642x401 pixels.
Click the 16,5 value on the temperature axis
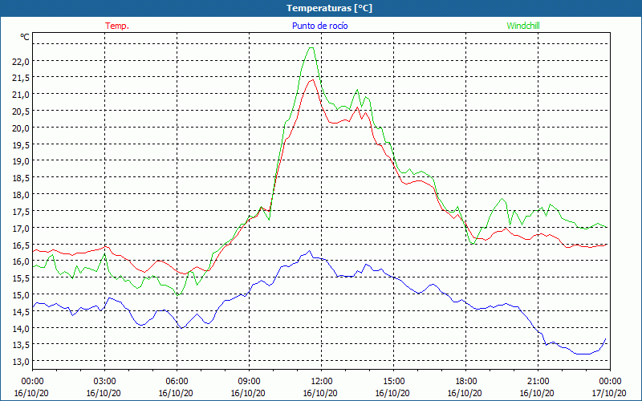click(21, 245)
